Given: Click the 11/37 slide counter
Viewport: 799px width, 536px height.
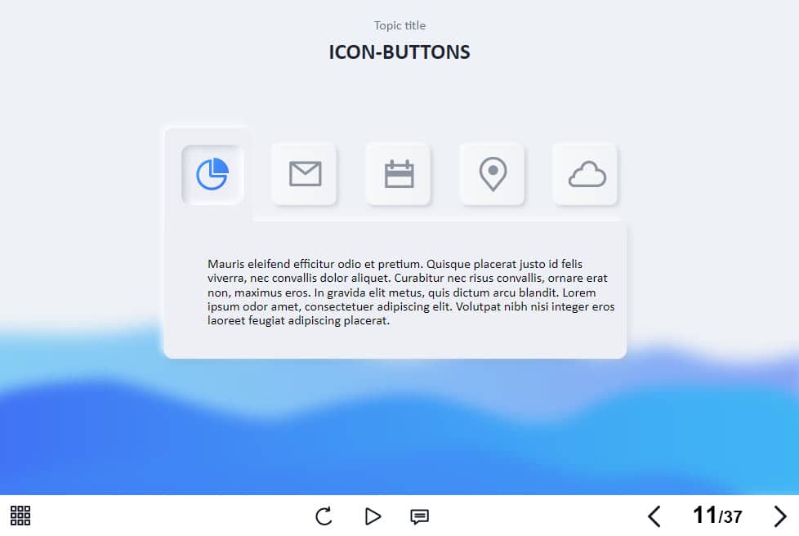Looking at the screenshot, I should click(717, 515).
